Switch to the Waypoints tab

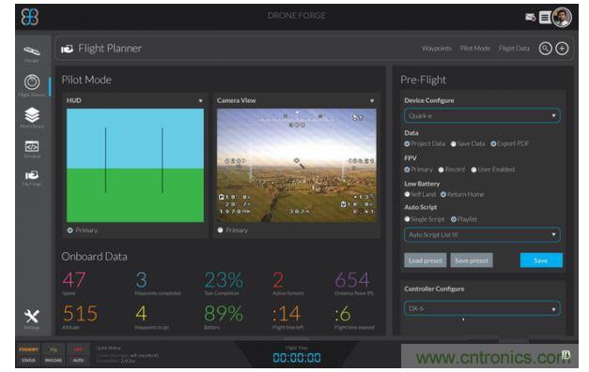point(436,49)
